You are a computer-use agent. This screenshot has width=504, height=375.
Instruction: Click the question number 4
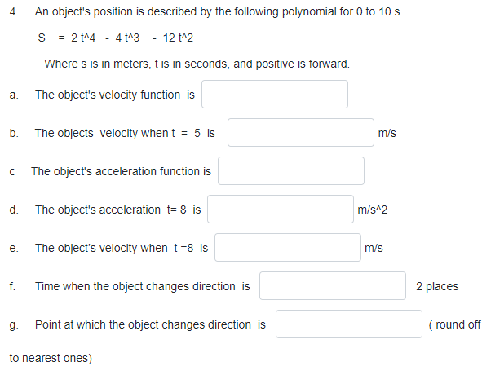(x=15, y=13)
